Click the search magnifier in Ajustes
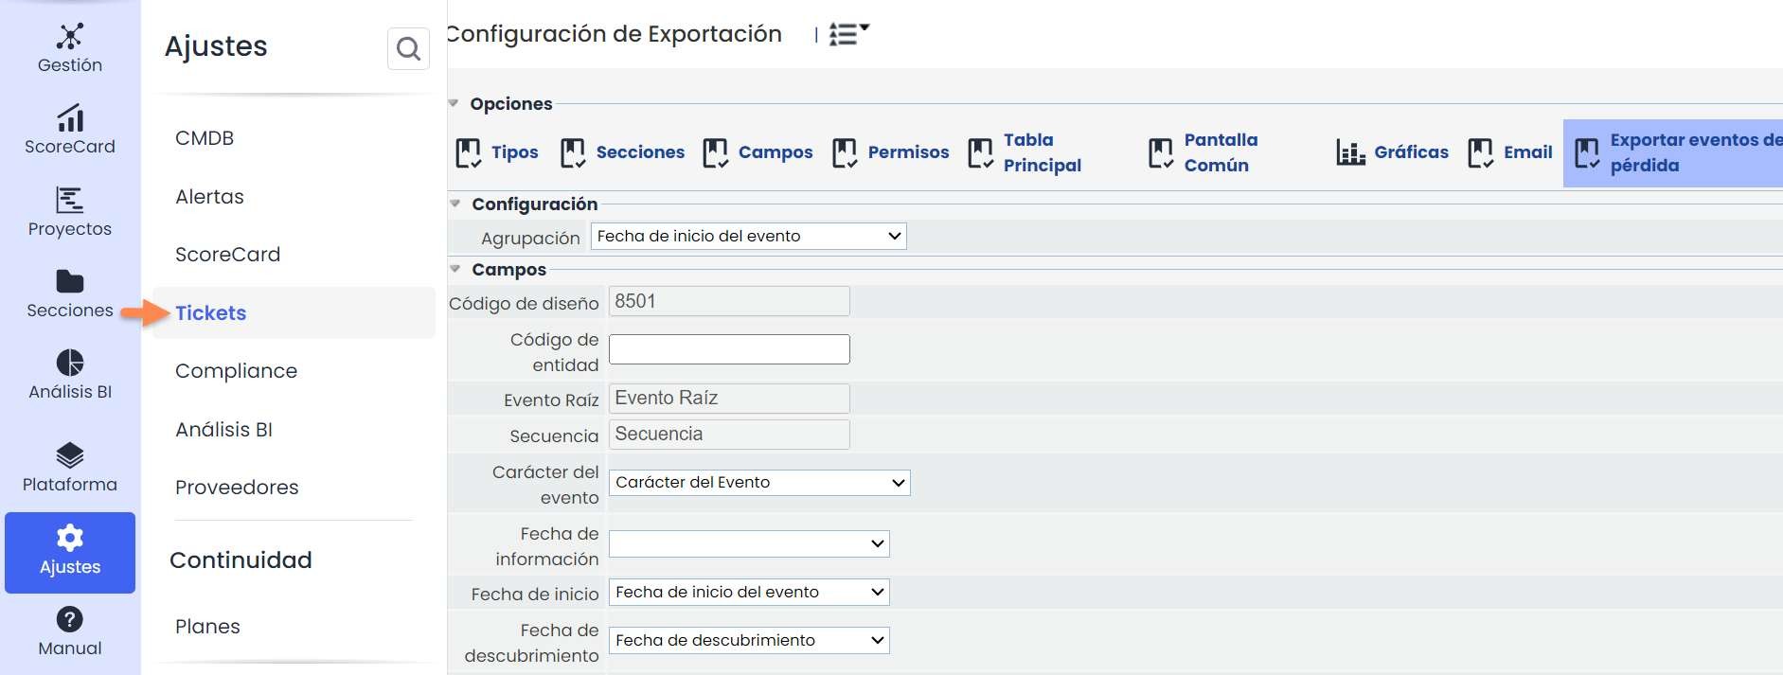The height and width of the screenshot is (675, 1783). tap(408, 48)
